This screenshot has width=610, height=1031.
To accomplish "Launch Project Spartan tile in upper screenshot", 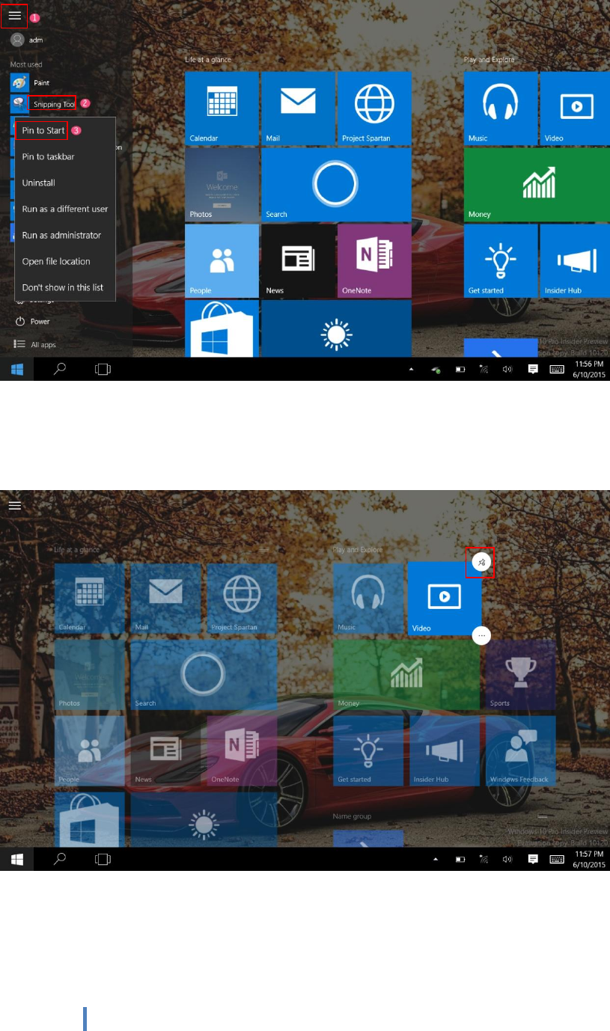I will [374, 108].
